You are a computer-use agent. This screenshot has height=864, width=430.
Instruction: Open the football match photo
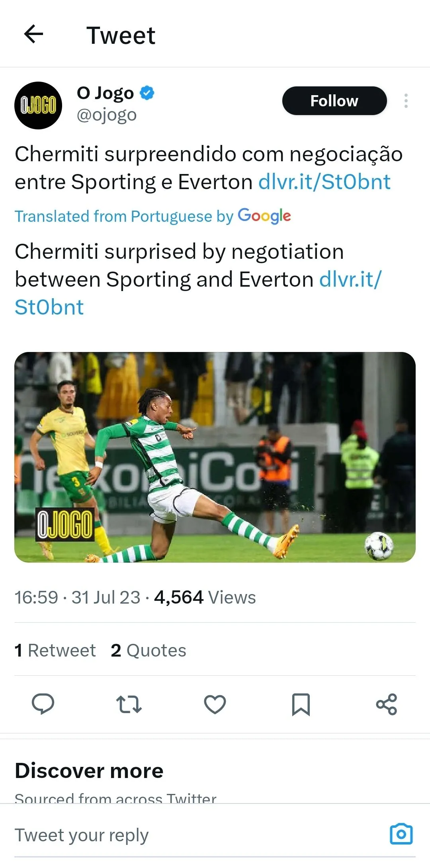[215, 457]
